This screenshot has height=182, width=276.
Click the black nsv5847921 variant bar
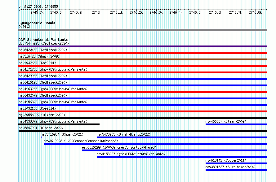tap(143, 131)
